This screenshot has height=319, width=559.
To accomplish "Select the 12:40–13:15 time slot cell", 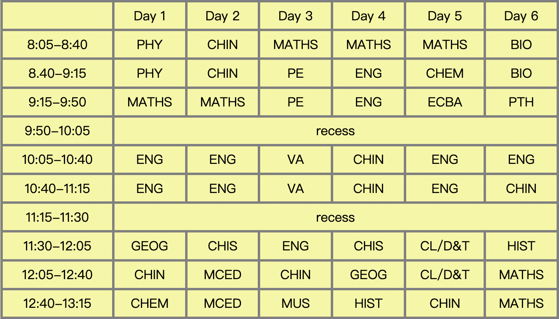I will pos(57,303).
